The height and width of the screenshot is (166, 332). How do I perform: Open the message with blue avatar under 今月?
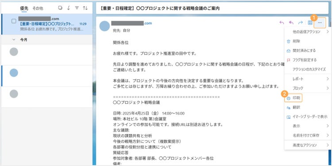click(47, 76)
